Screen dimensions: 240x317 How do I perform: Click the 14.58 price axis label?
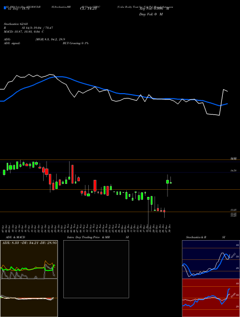[x=234, y=171]
